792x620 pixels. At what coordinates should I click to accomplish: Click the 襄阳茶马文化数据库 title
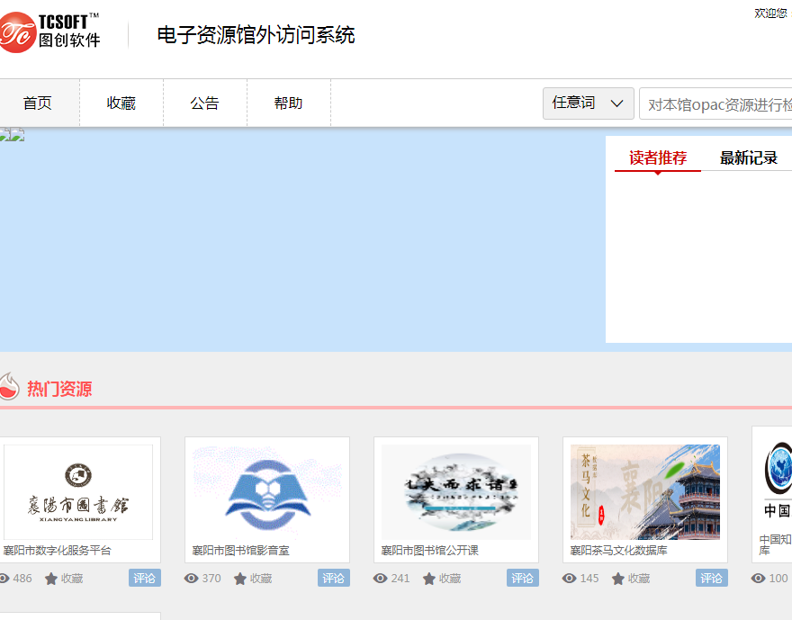pyautogui.click(x=619, y=551)
